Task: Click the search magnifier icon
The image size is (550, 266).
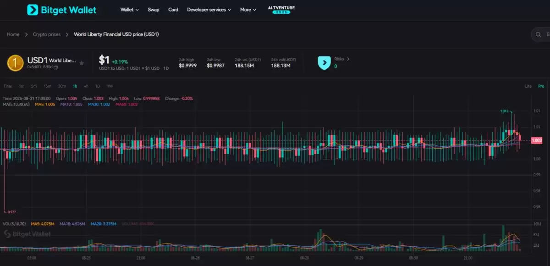Action: [538, 34]
